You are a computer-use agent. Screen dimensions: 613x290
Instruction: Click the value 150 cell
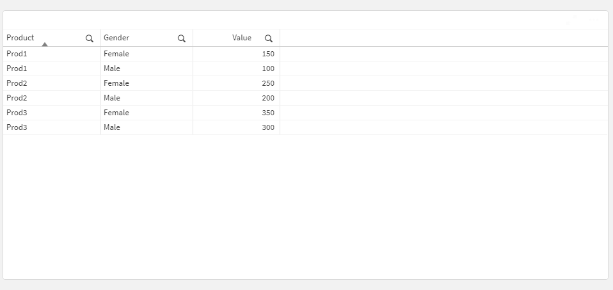coord(268,54)
